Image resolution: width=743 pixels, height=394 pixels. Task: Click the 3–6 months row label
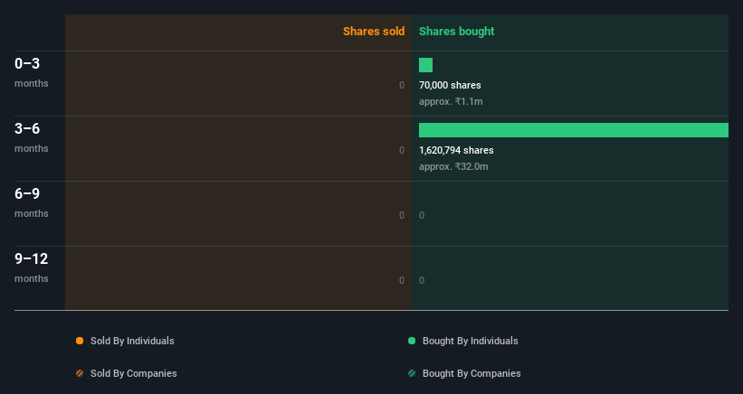pos(32,137)
